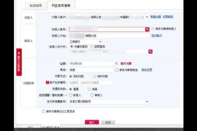
Task: Choose 加急 processing priority
Action: pos(89,89)
